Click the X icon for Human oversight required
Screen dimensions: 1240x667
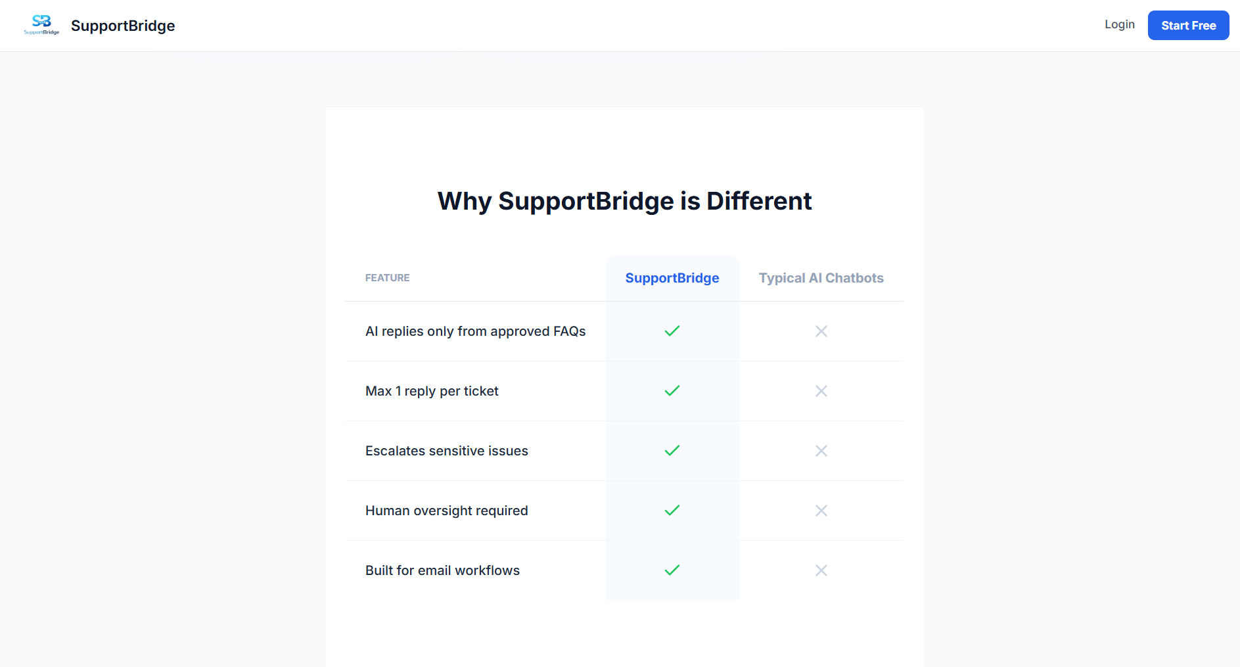(x=821, y=511)
